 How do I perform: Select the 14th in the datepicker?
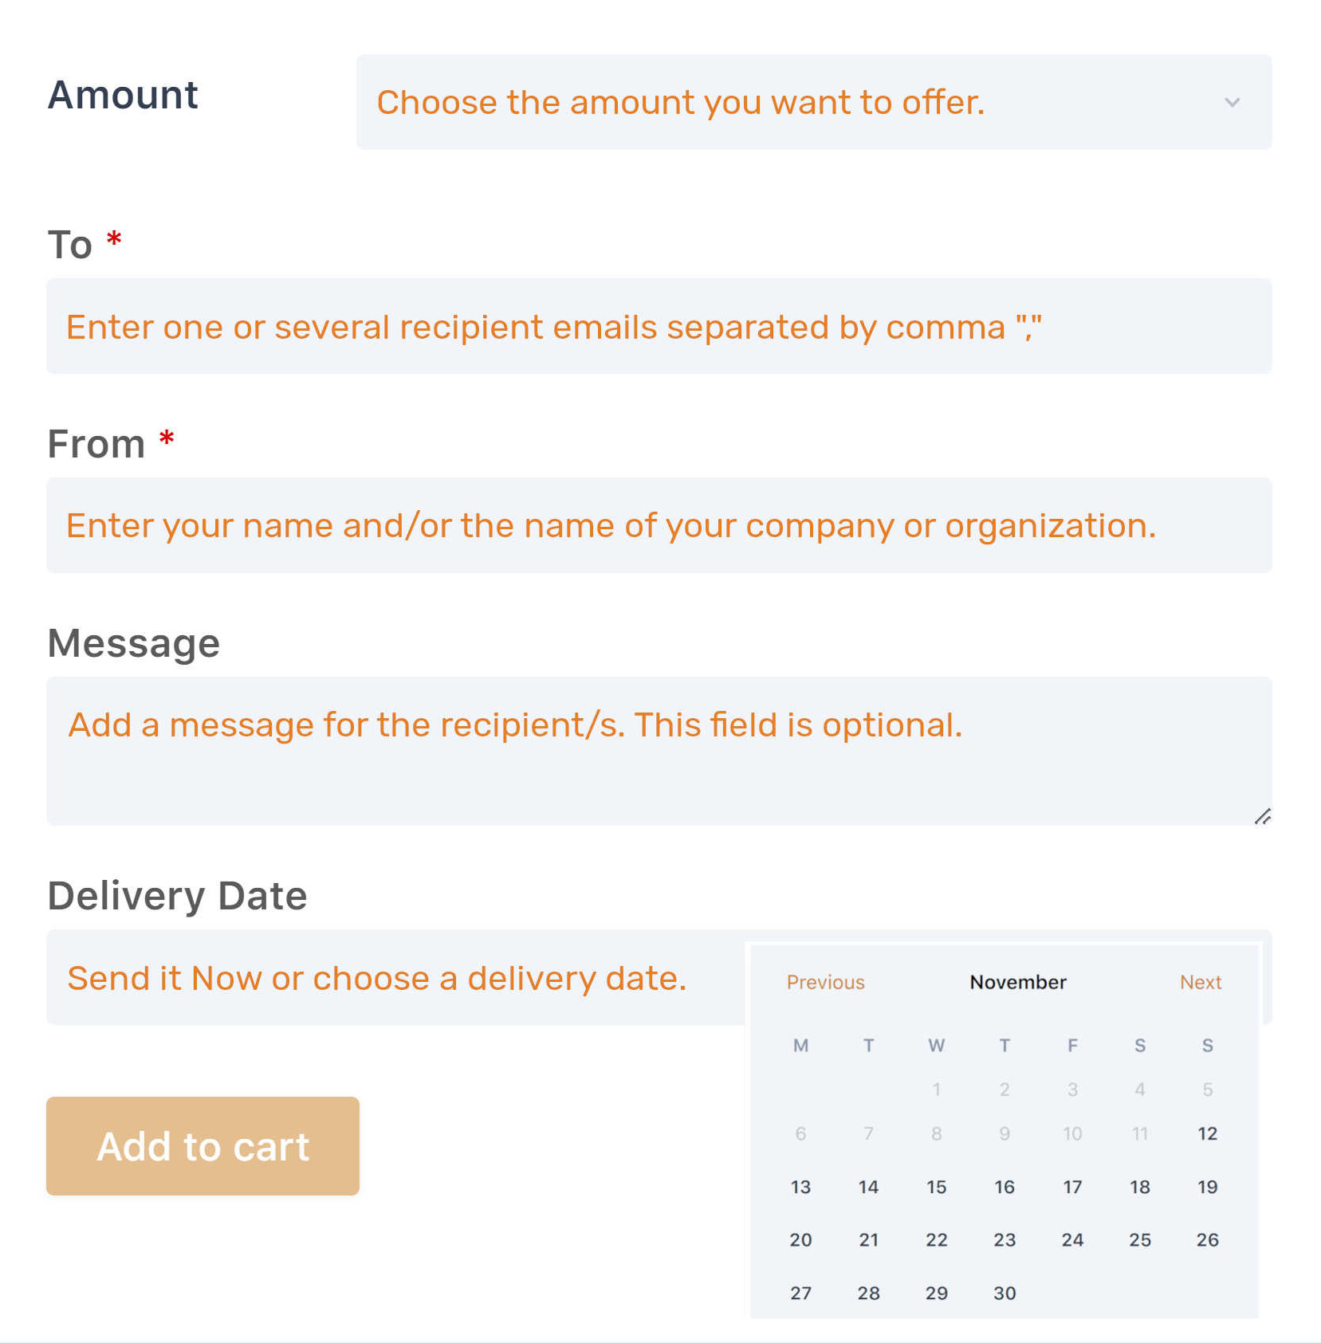pos(868,1187)
